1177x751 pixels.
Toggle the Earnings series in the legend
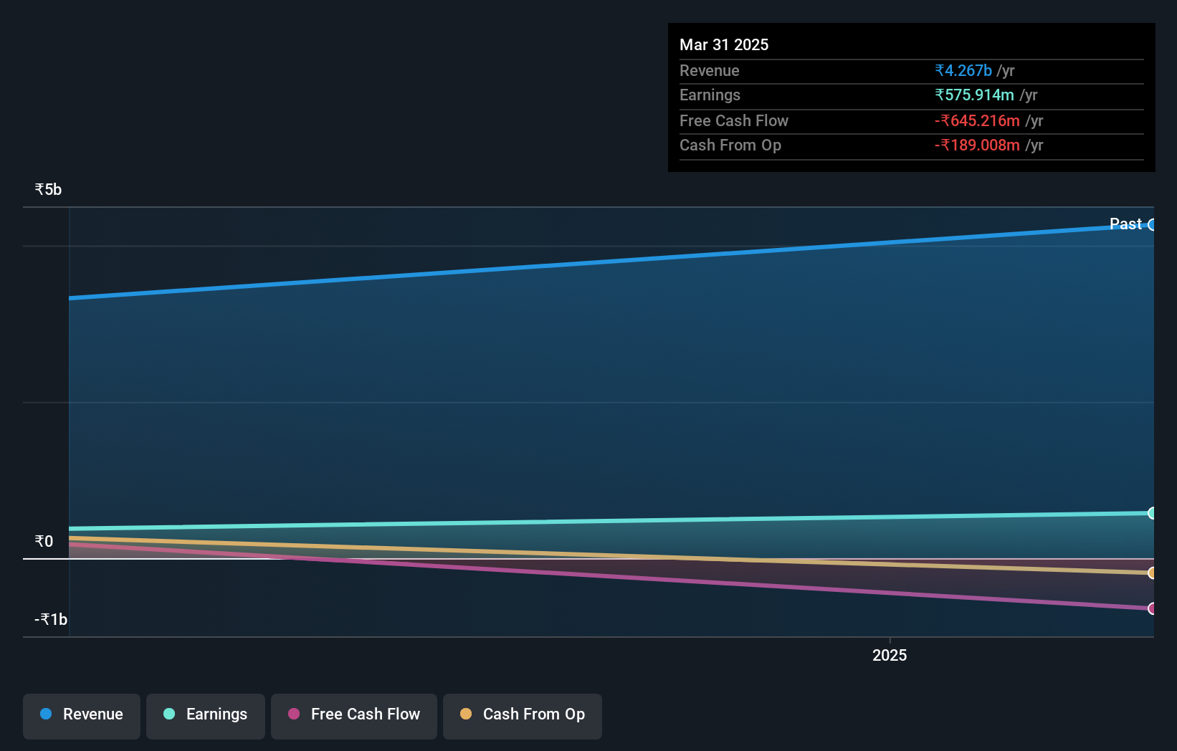(x=205, y=715)
